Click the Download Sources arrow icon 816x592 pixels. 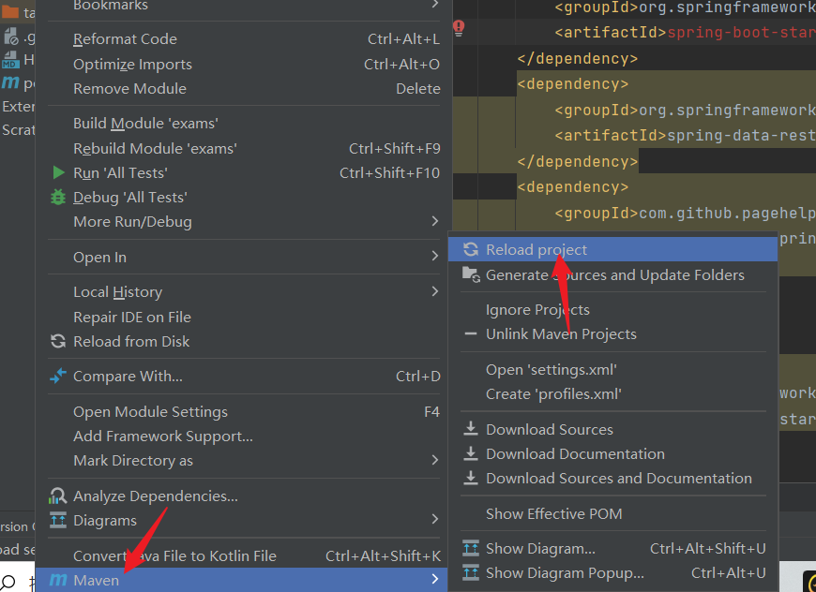coord(471,429)
